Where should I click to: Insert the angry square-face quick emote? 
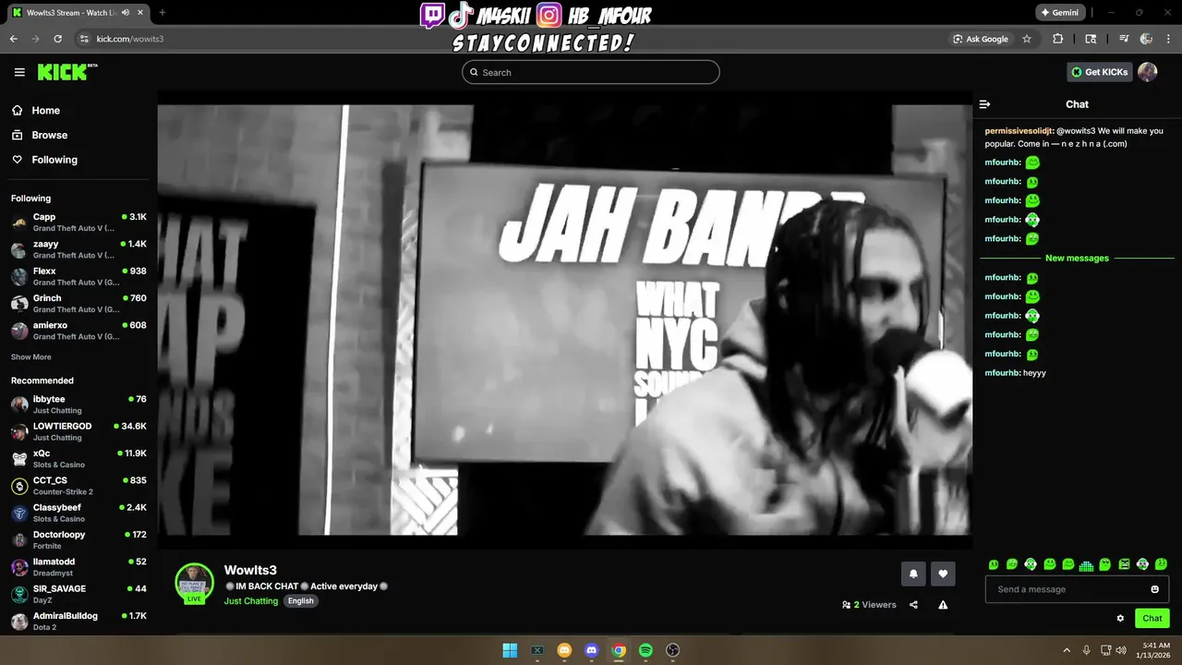[x=1124, y=564]
